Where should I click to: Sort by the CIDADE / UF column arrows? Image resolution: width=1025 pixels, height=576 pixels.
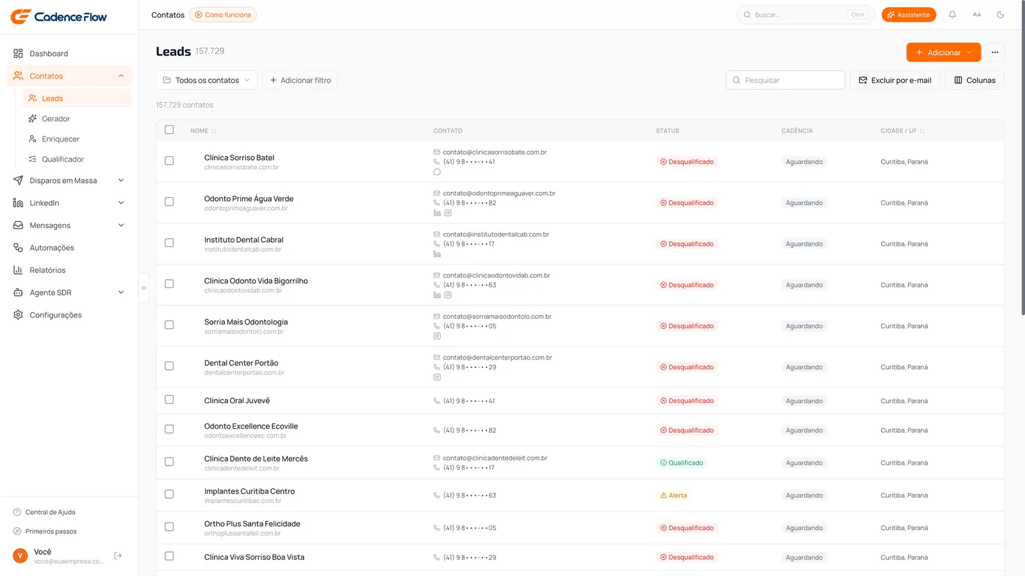922,131
